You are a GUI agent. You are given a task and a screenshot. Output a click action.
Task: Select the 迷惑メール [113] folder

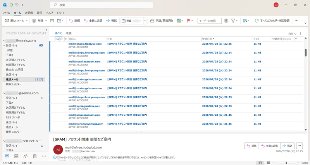(x=24, y=80)
